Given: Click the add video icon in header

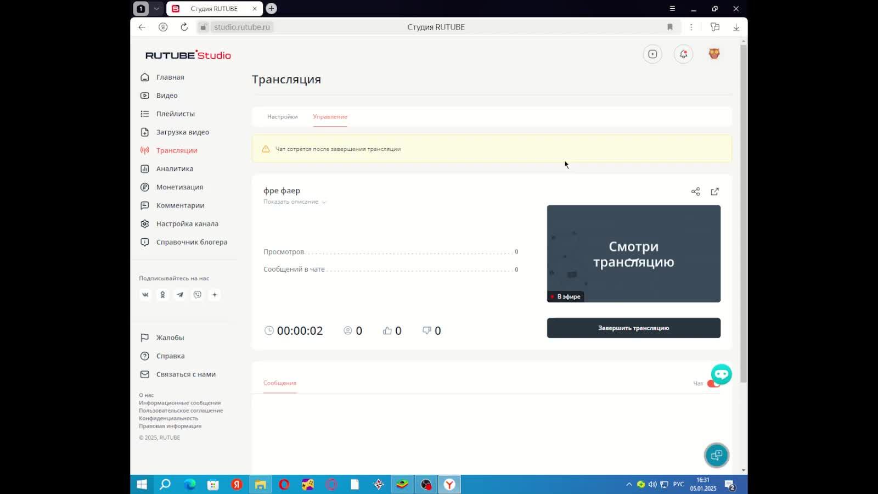Looking at the screenshot, I should pyautogui.click(x=652, y=54).
